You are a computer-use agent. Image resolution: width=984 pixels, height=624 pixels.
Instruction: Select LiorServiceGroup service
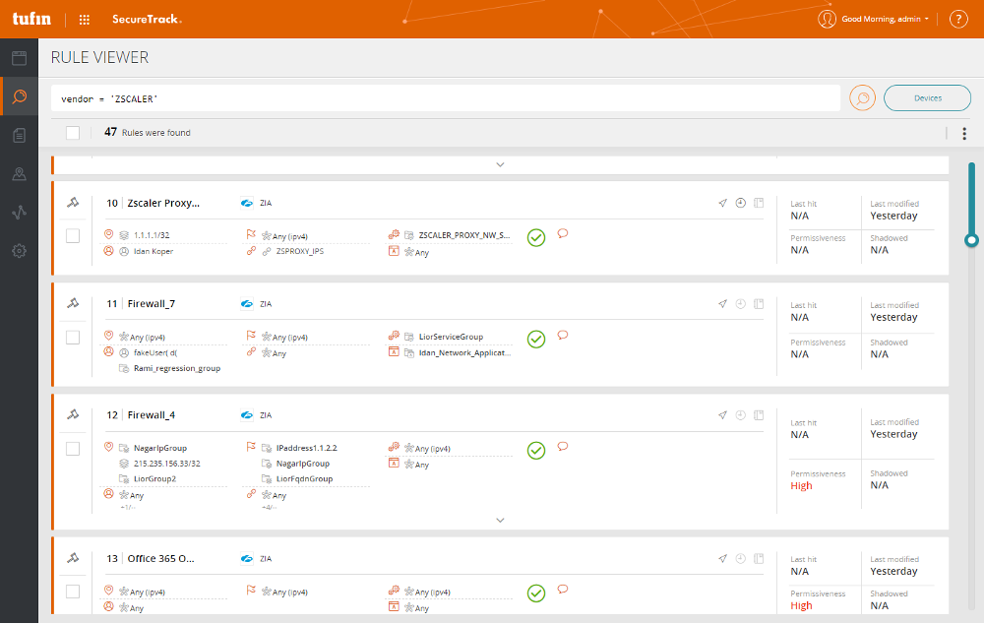(x=451, y=338)
